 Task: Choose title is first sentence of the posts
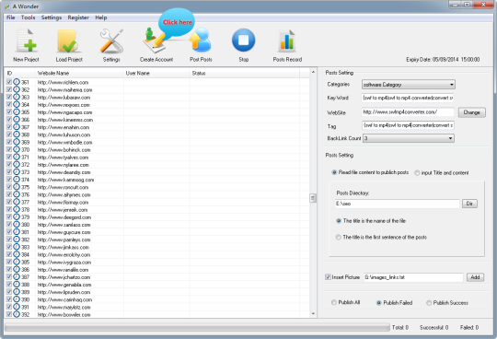pyautogui.click(x=339, y=237)
